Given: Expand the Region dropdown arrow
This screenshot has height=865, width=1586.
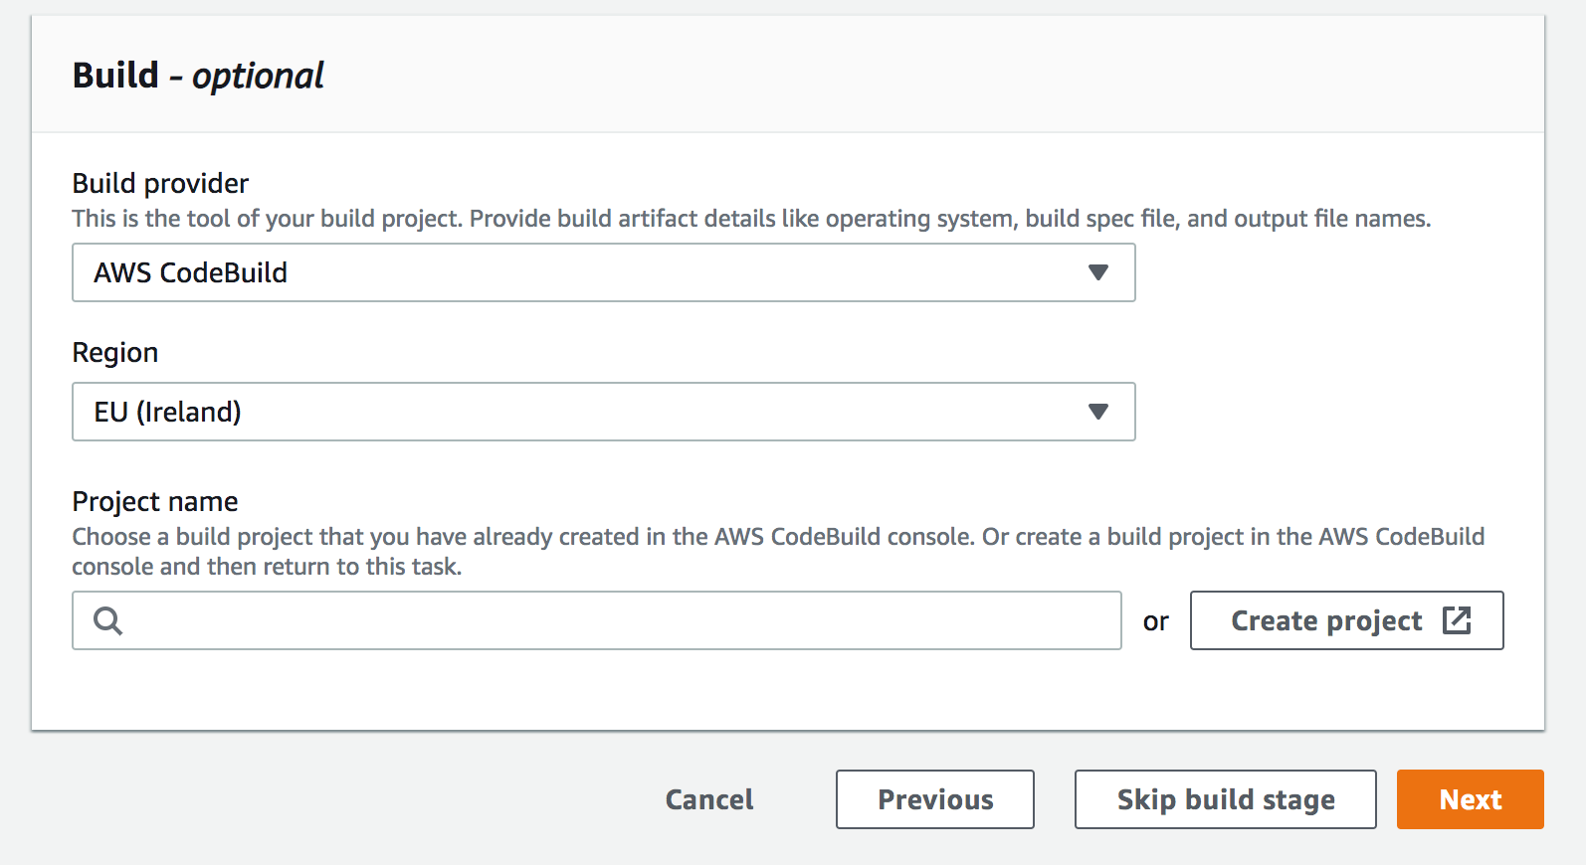Looking at the screenshot, I should 1097,412.
